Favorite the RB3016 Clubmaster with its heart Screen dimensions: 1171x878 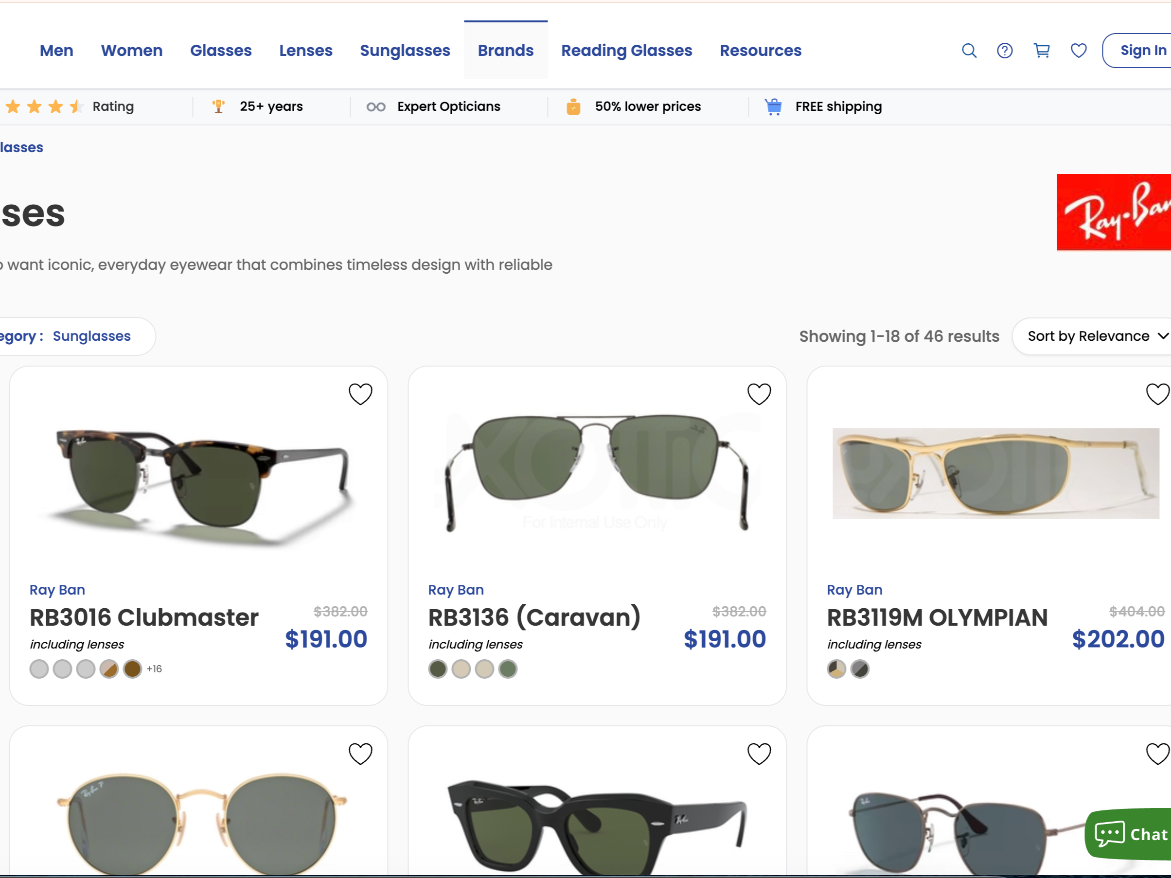coord(360,394)
